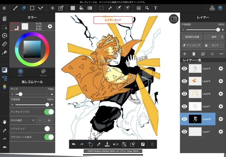Open the Transform tool
Image resolution: width=226 pixels, height=157 pixels.
[x=61, y=8]
